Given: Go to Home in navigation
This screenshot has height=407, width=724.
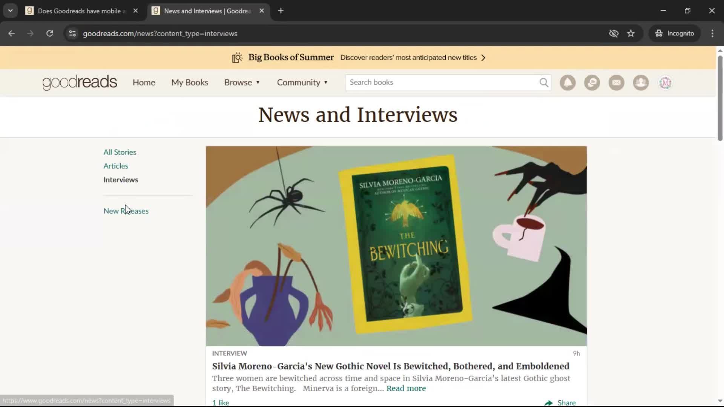Looking at the screenshot, I should point(144,83).
